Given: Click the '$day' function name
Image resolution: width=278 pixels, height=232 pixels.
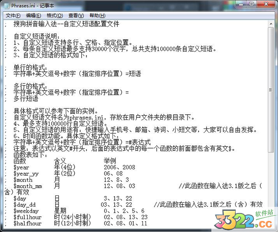Looking at the screenshot, I should (x=20, y=198).
